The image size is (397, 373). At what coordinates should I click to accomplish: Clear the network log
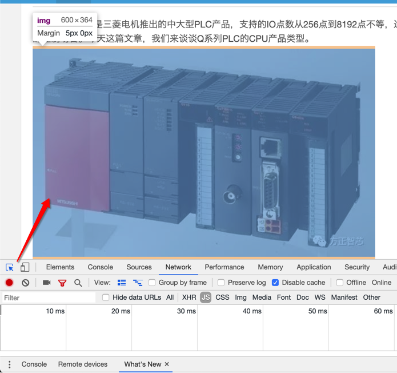[25, 283]
